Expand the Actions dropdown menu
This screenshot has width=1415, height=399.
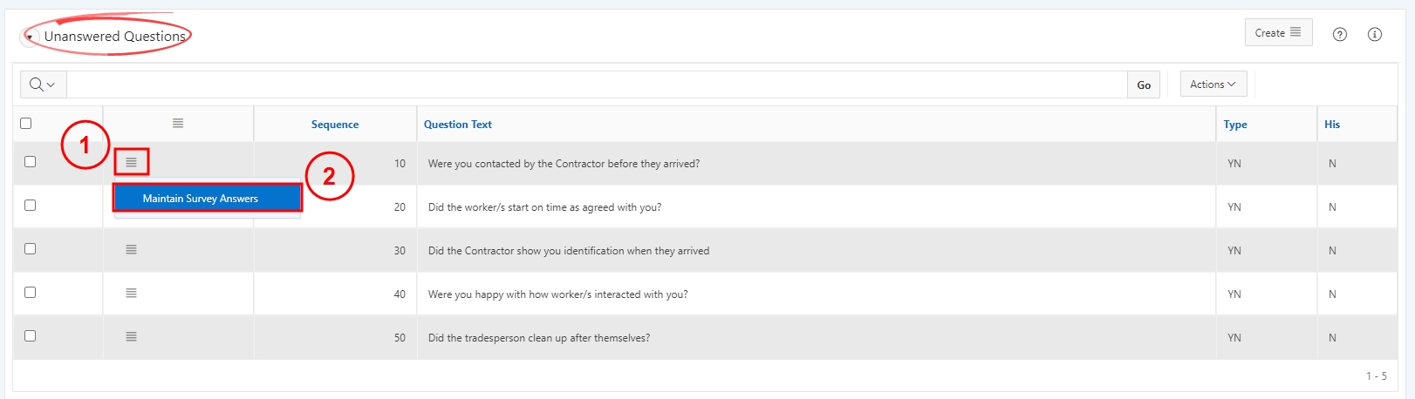(1213, 84)
